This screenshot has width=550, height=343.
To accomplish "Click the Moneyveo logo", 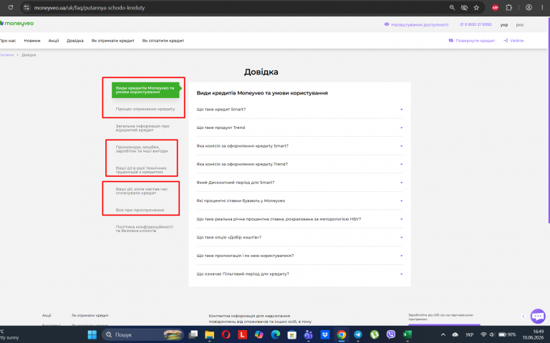I will coord(17,24).
